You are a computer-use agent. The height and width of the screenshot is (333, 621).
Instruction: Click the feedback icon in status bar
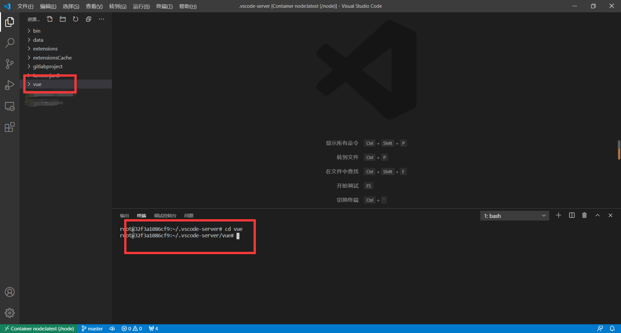tap(600, 328)
